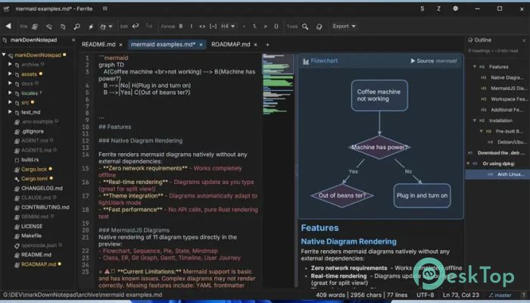
Task: Click the Redo arrow icon
Action: (x=149, y=26)
